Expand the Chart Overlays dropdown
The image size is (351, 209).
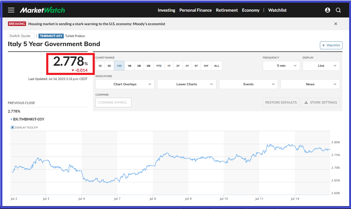125,84
